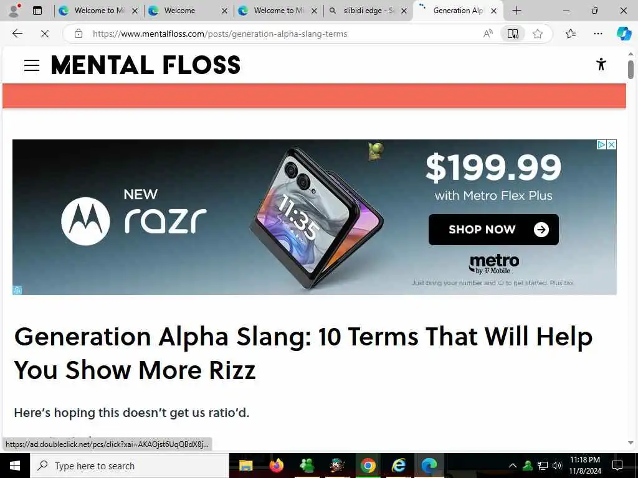
Task: Open Edge Settings and more menu
Action: coord(598,34)
